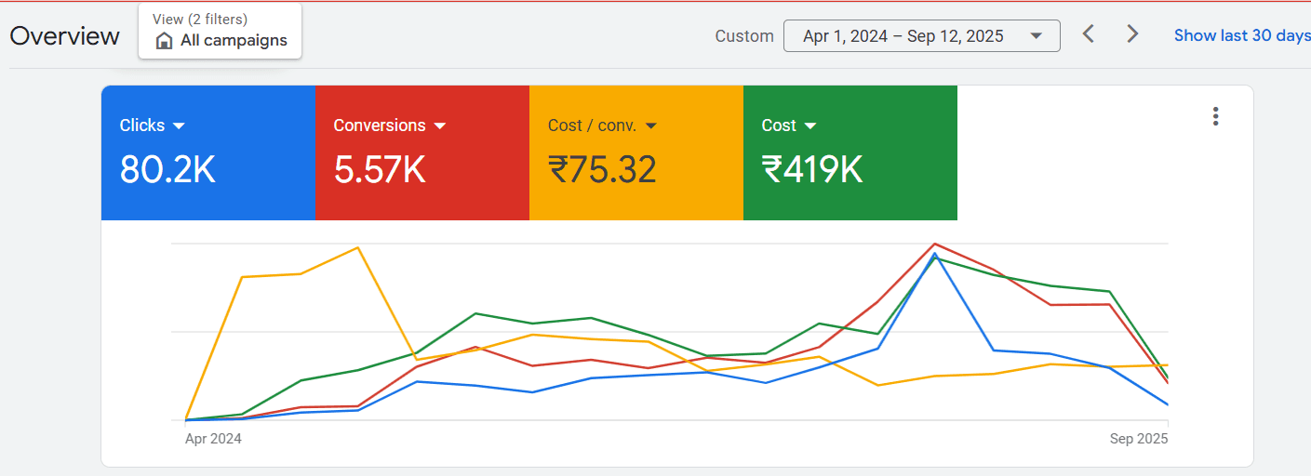Open the All campaigns view selector

[220, 31]
